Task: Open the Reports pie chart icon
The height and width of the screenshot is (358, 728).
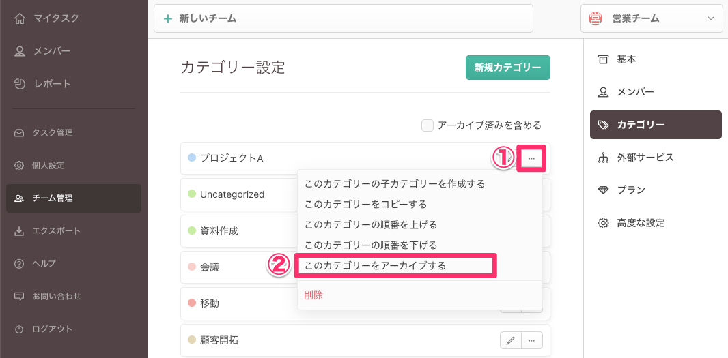Action: [x=20, y=84]
